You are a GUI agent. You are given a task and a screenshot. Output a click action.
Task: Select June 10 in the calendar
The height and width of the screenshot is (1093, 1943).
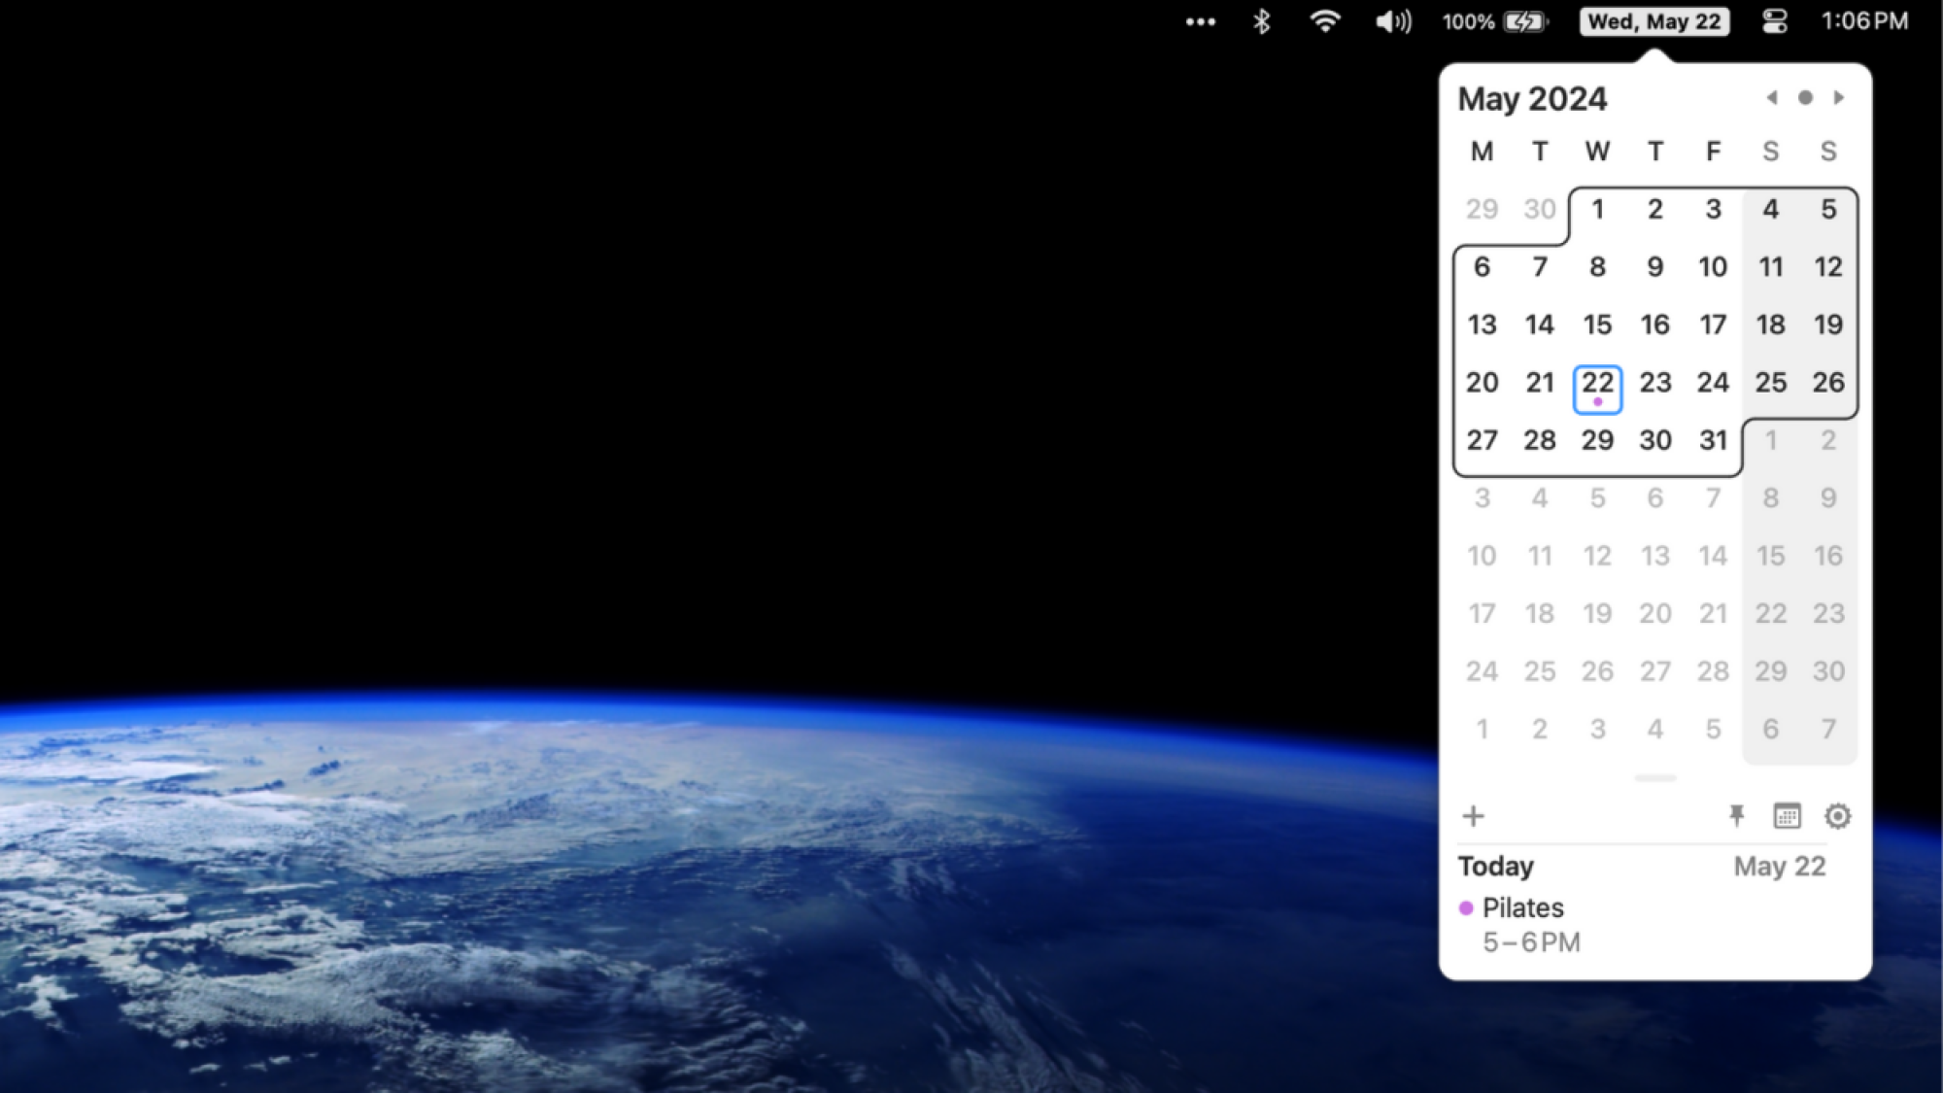click(x=1482, y=556)
